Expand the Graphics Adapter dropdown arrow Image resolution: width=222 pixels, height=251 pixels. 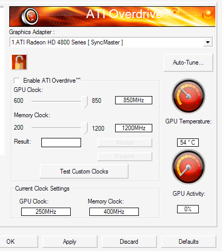coord(208,42)
